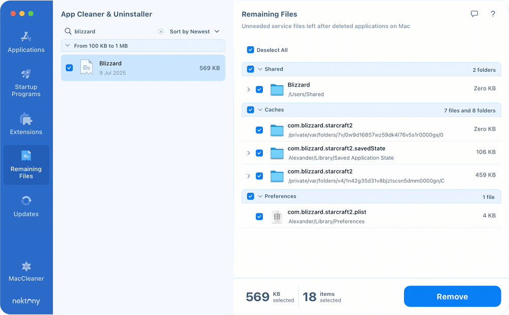Image resolution: width=509 pixels, height=315 pixels.
Task: Click the search magnifier icon
Action: (x=68, y=31)
